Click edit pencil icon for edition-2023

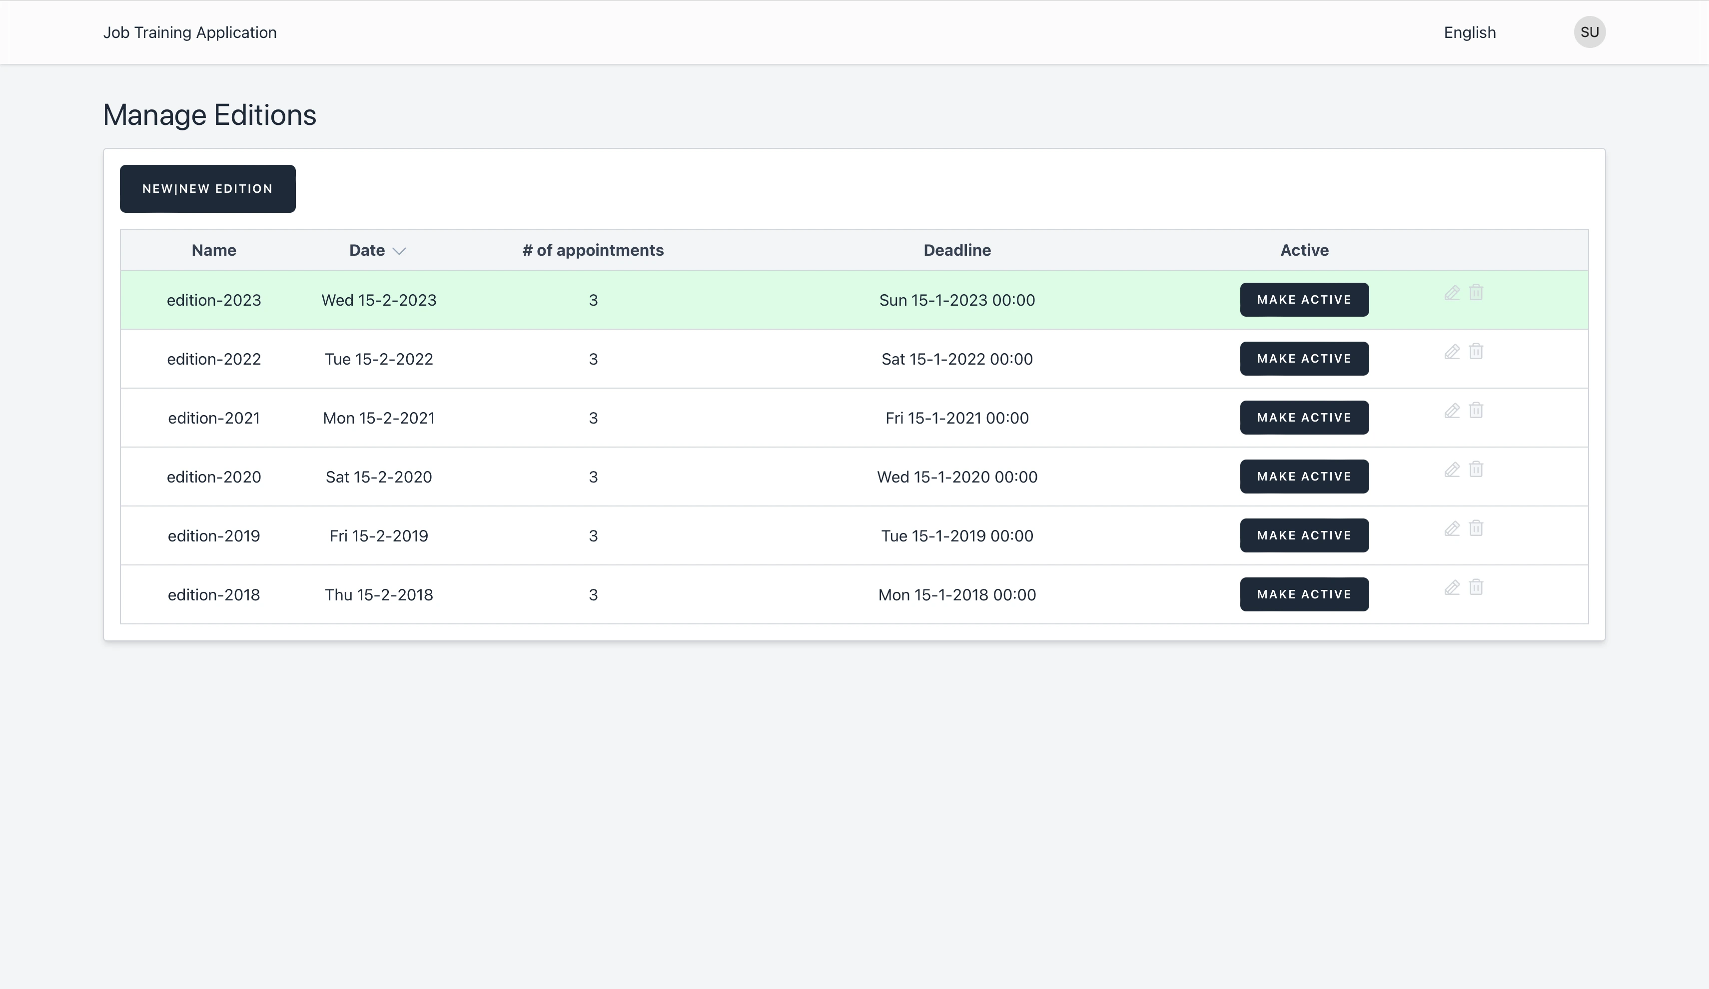coord(1451,293)
